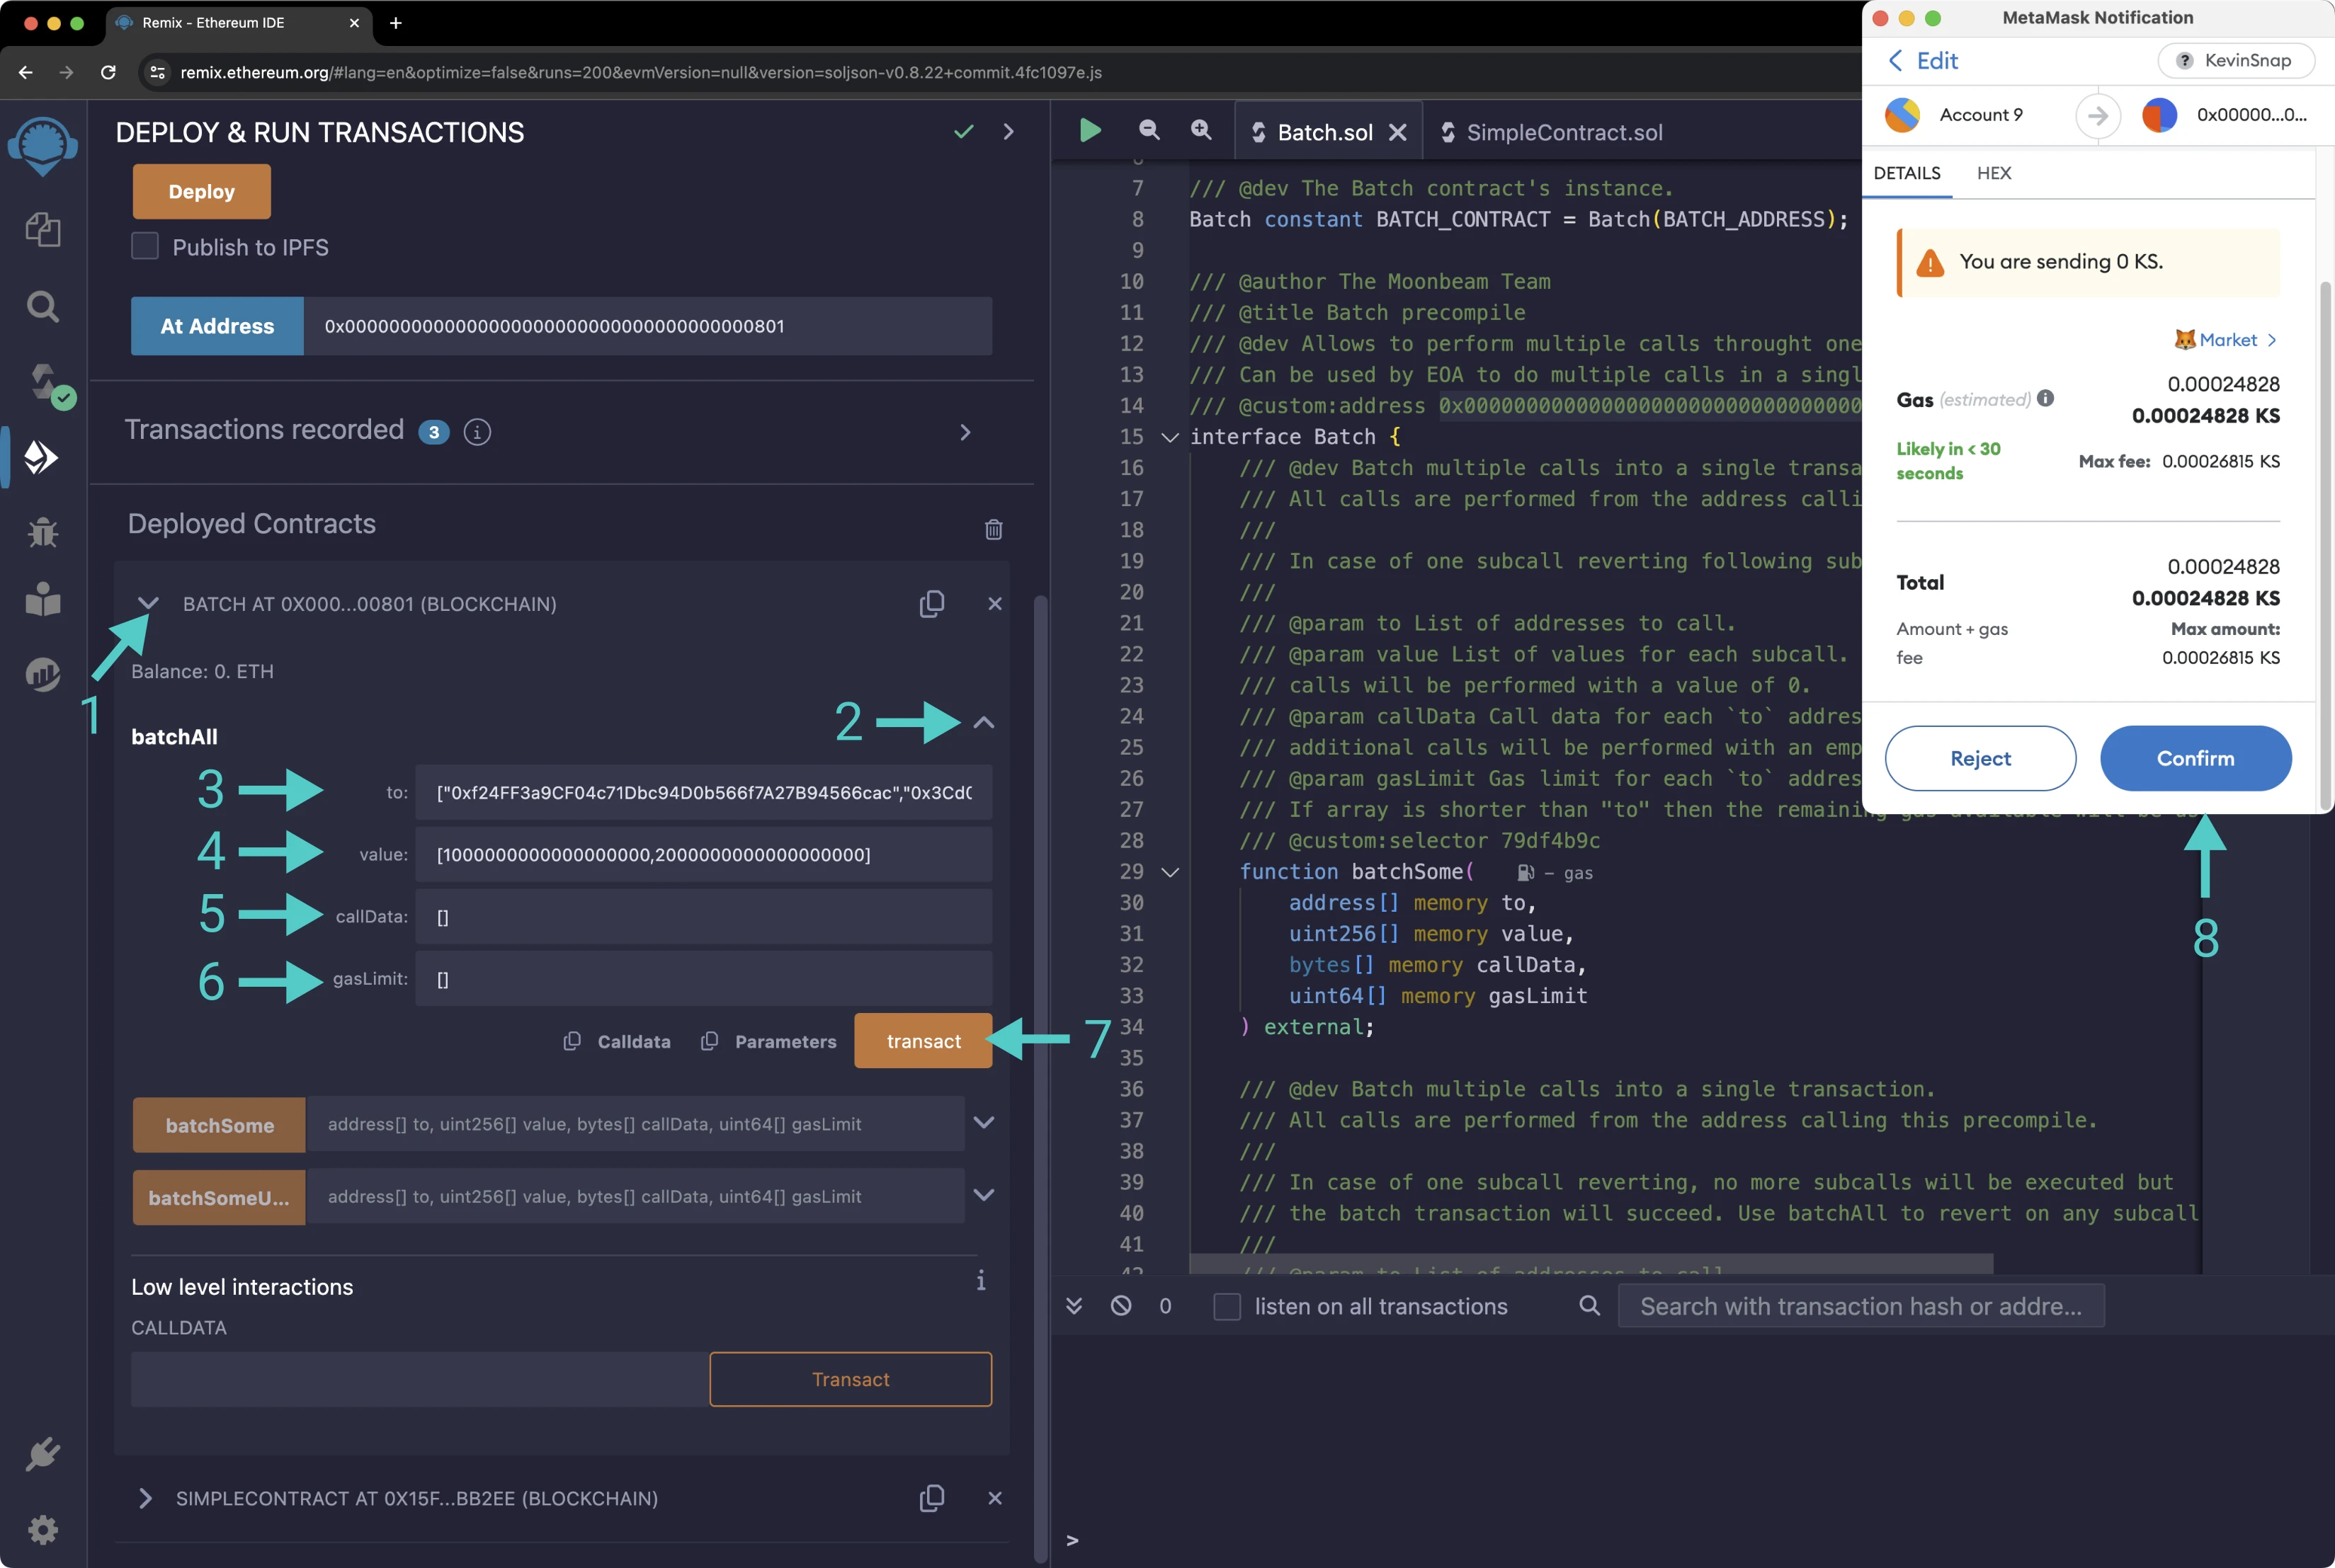Copy SimpleContract address icon
The width and height of the screenshot is (2335, 1568).
(931, 1498)
